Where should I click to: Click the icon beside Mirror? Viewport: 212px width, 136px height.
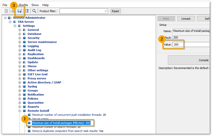[x=25, y=66]
